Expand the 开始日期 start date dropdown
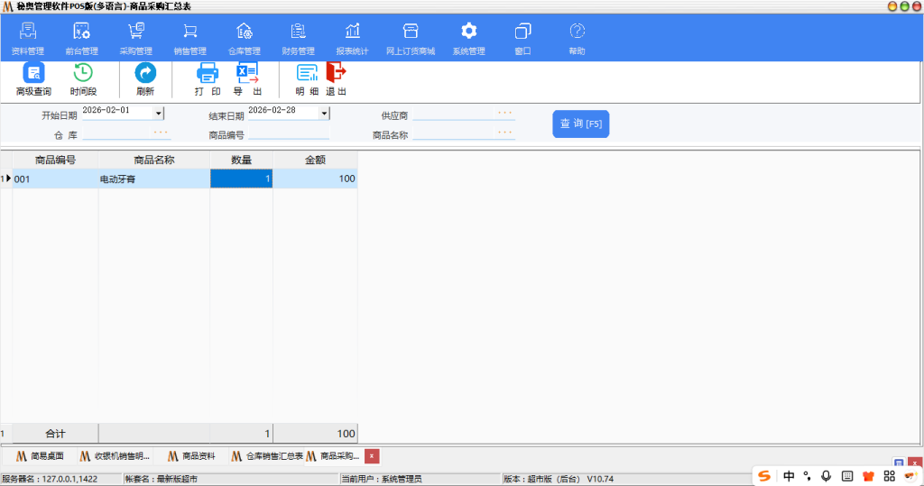 click(x=159, y=114)
